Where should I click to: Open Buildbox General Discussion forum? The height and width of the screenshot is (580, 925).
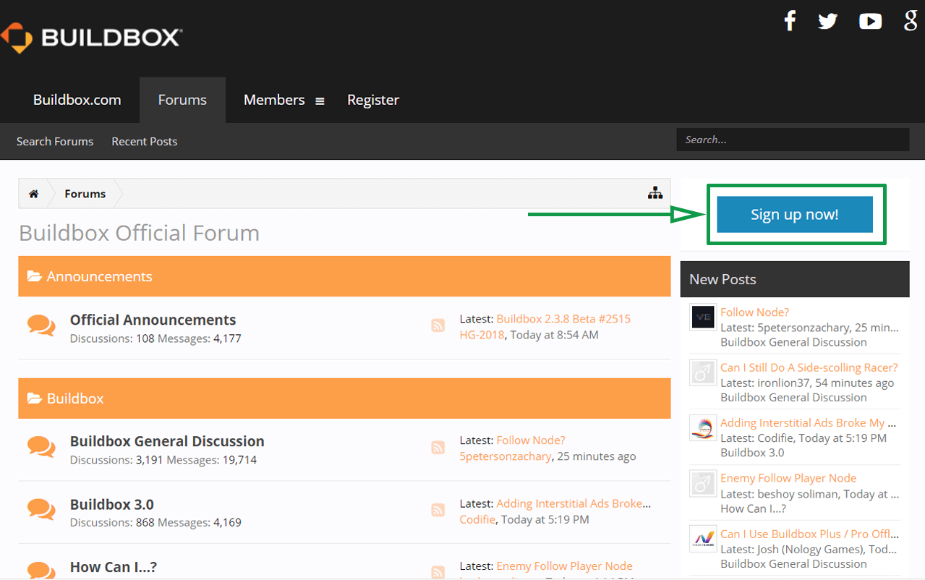pos(167,441)
